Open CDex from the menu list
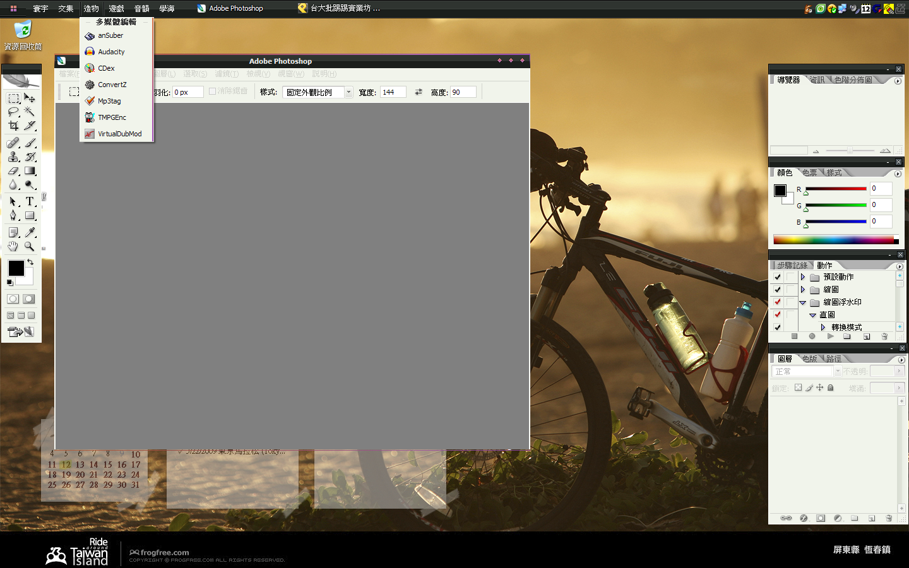This screenshot has width=909, height=568. [x=117, y=68]
